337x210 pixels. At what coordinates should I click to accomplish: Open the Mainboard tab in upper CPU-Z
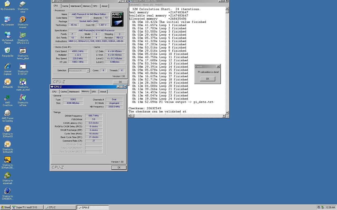[76, 6]
